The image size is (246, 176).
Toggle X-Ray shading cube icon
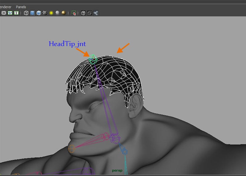coord(83,13)
